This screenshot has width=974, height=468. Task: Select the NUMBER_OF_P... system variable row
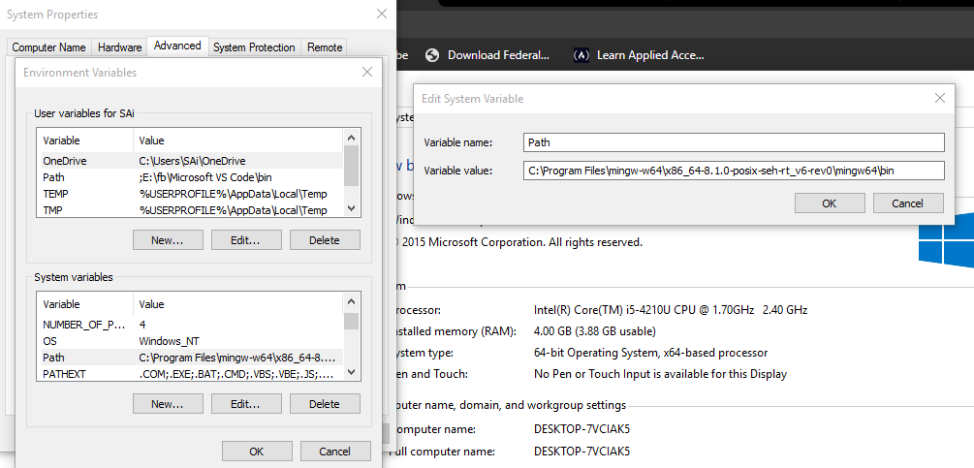click(x=191, y=324)
